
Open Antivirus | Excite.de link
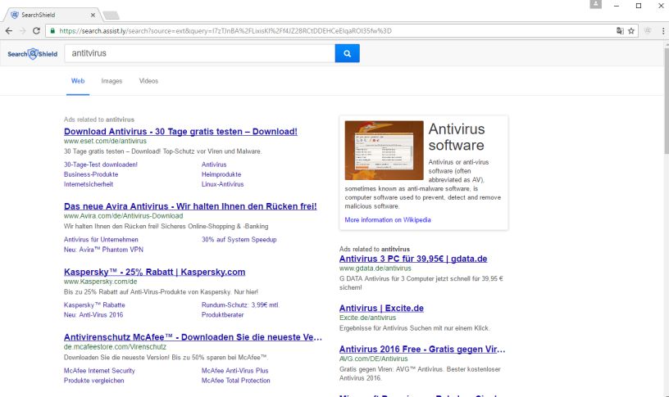click(381, 308)
